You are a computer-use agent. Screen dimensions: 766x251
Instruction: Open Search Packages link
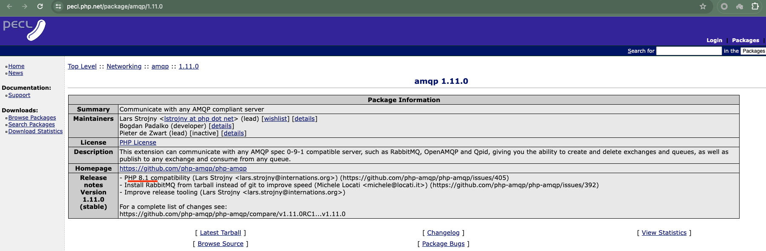point(32,125)
